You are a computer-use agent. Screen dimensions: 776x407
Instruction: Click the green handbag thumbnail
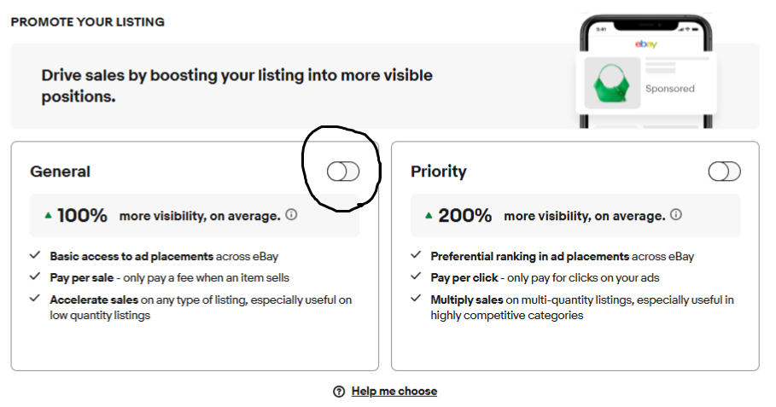tap(612, 83)
